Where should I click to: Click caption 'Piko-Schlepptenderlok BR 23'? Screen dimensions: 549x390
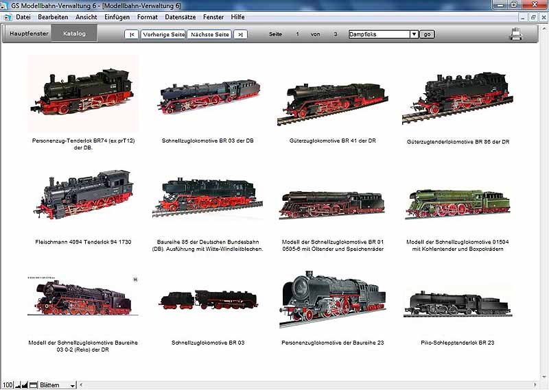coord(458,343)
